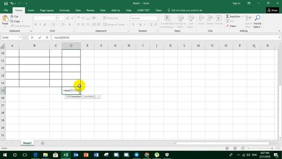Launch Microsoft Edge from taskbar
Viewport: 282px width, 159px height.
(35, 155)
